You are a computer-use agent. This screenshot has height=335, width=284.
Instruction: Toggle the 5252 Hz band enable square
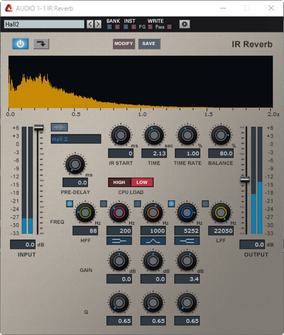click(171, 204)
